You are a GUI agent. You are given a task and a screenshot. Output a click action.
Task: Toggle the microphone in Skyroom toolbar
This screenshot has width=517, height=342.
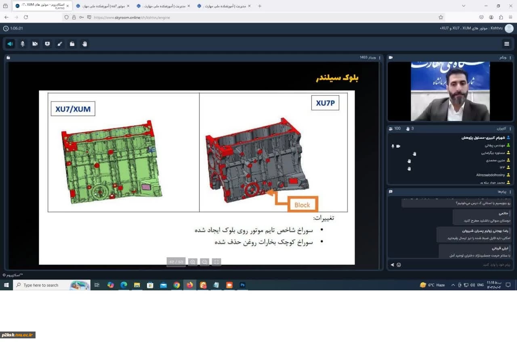(23, 44)
